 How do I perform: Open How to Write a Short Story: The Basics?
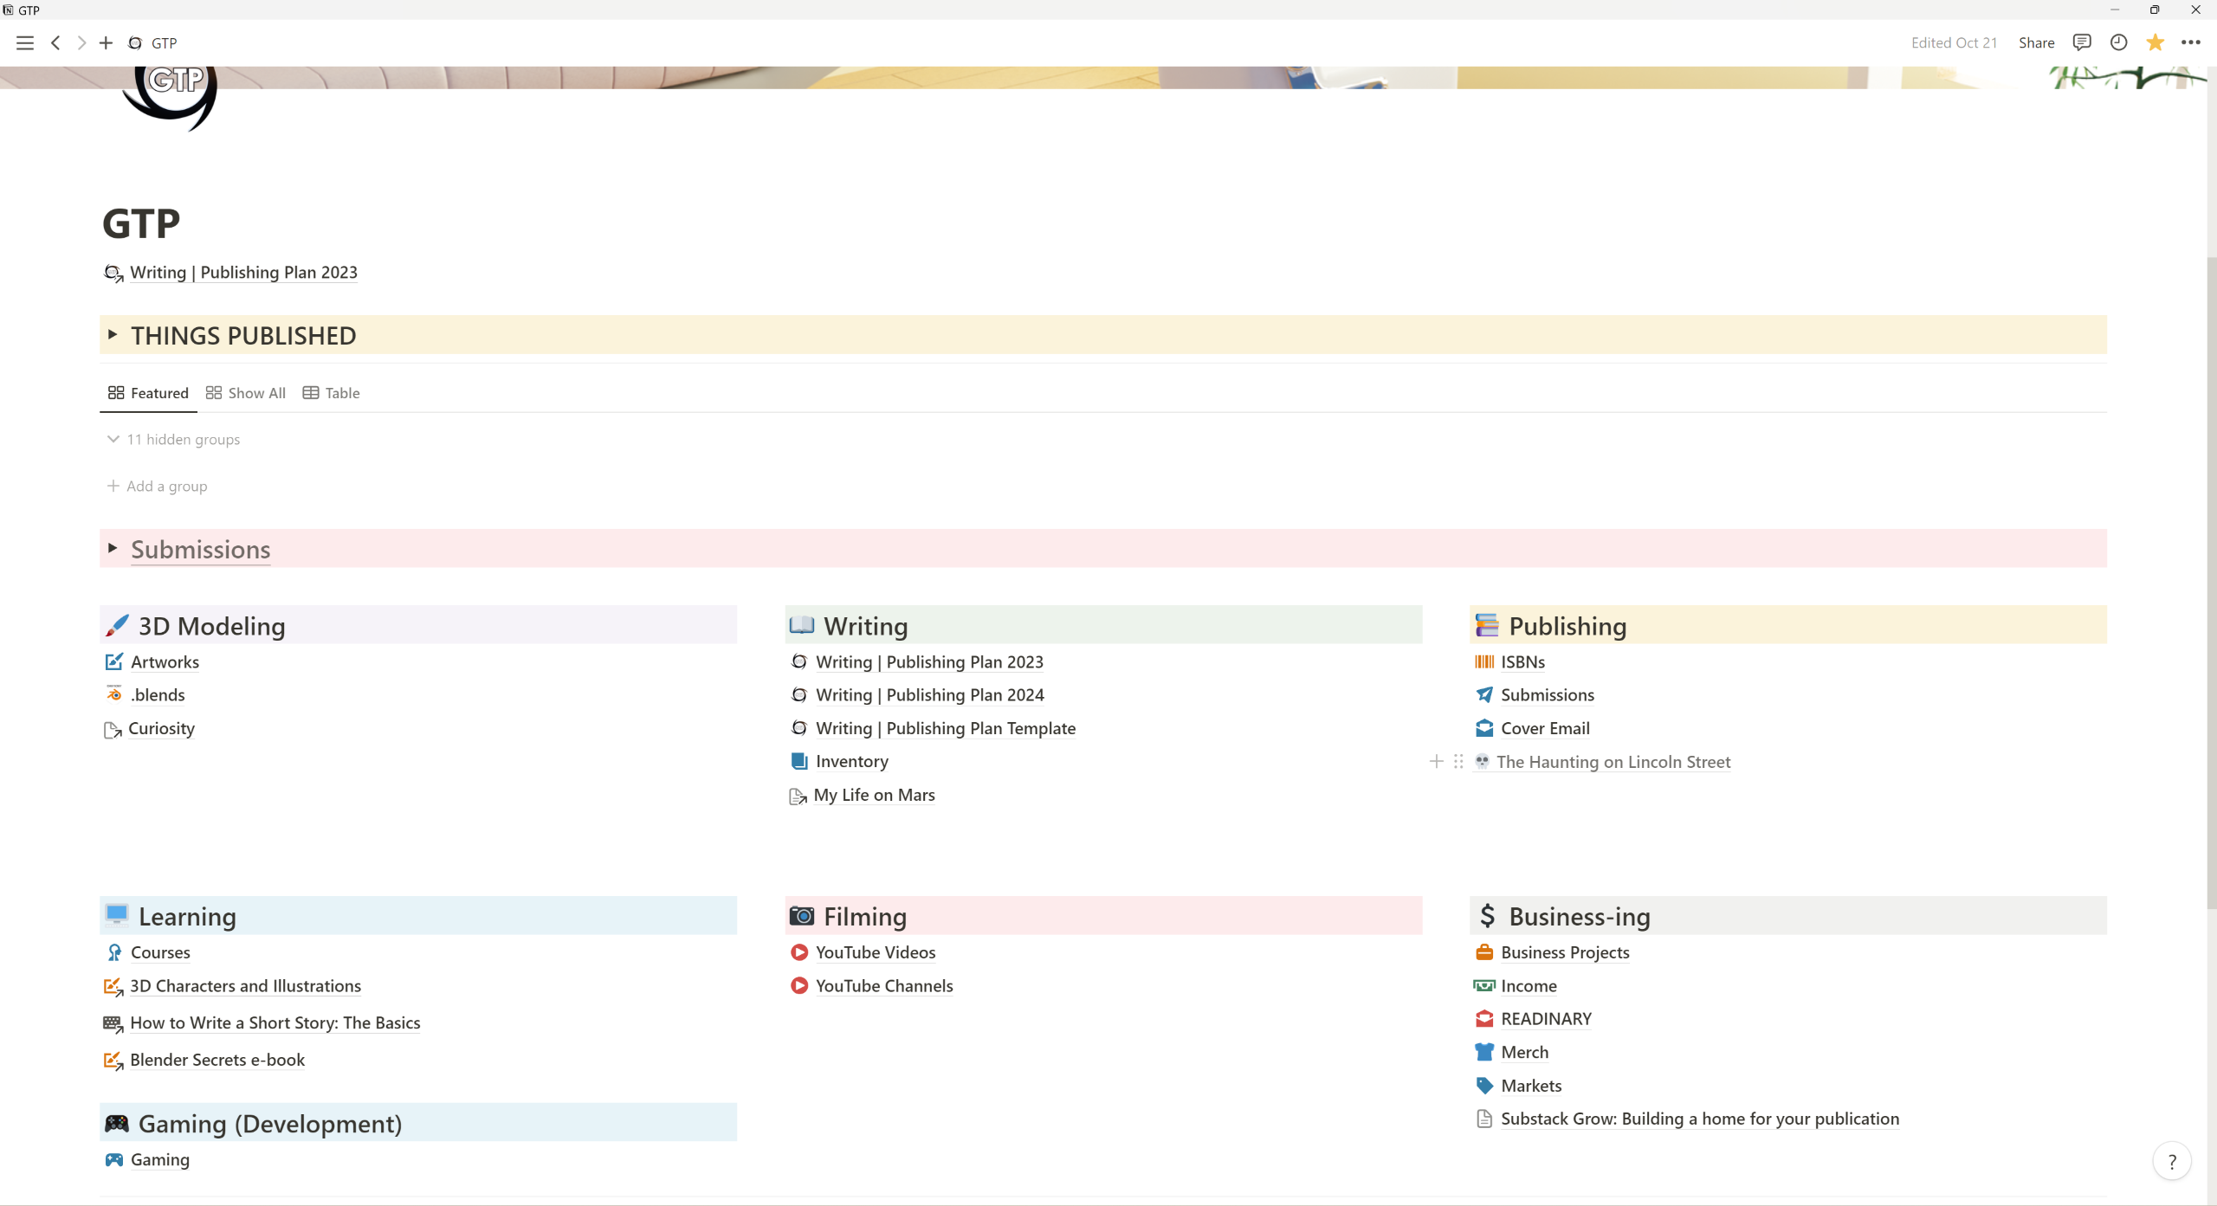pos(275,1022)
